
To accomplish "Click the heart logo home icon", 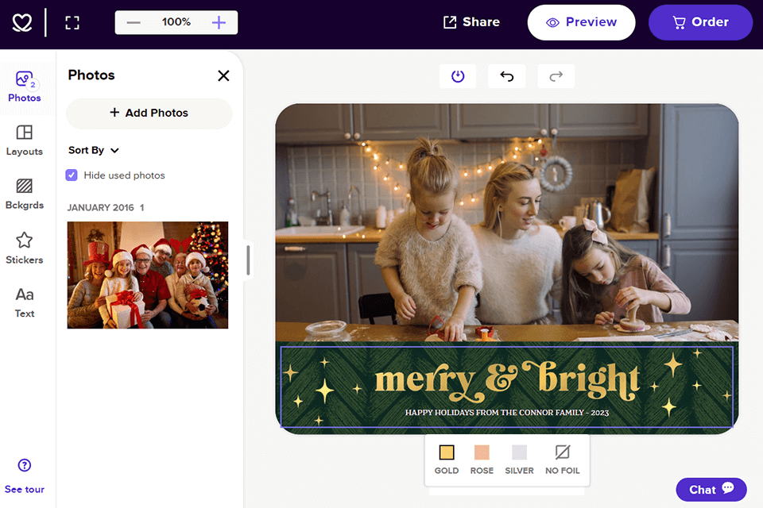I will click(22, 22).
